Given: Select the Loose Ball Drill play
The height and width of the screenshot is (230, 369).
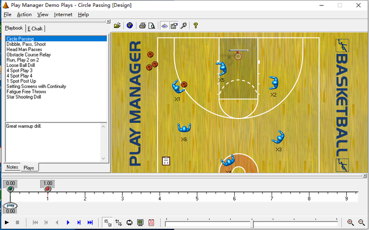Looking at the screenshot, I should [22, 65].
